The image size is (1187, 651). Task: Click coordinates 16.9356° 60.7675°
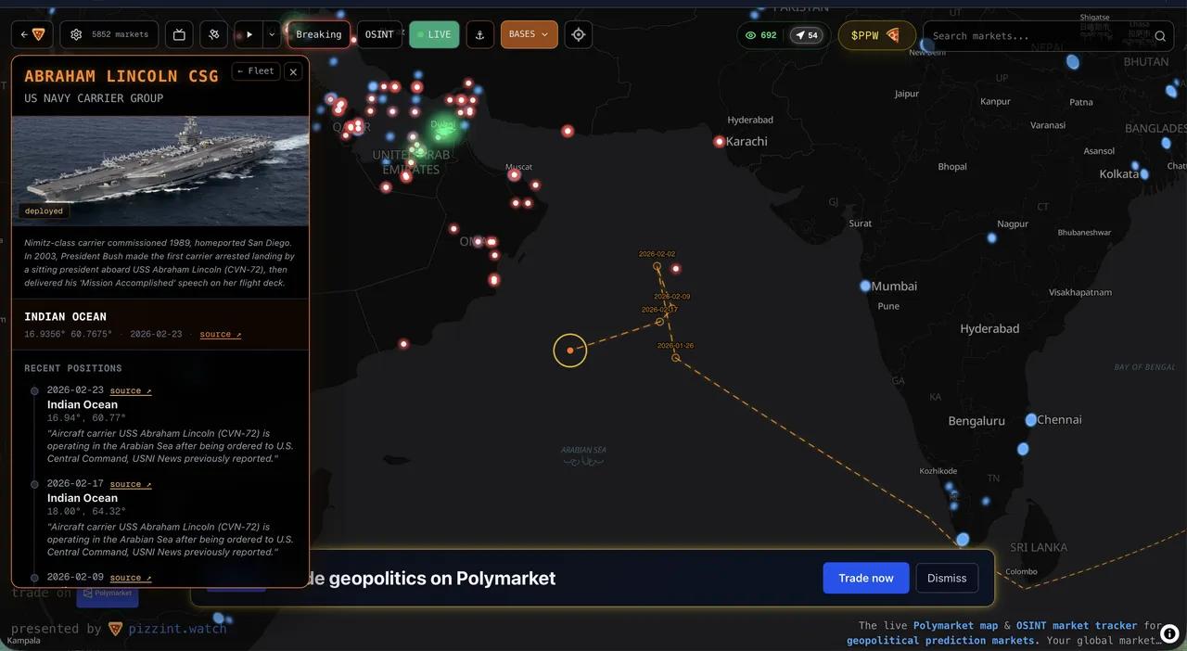coord(69,334)
